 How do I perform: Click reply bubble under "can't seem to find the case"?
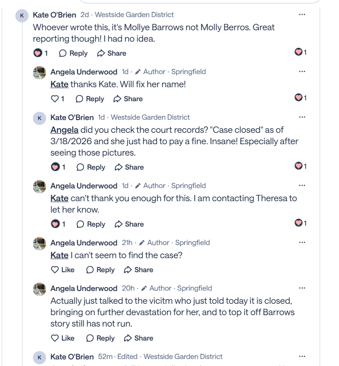click(x=90, y=270)
